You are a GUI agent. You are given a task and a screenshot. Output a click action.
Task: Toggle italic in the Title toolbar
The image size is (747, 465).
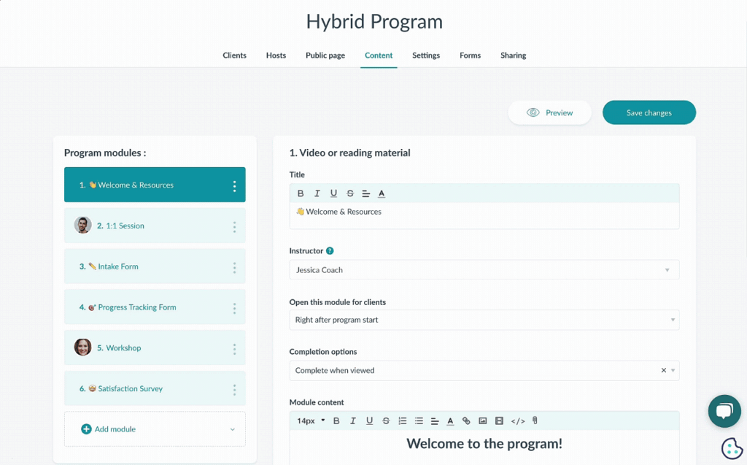coord(317,193)
